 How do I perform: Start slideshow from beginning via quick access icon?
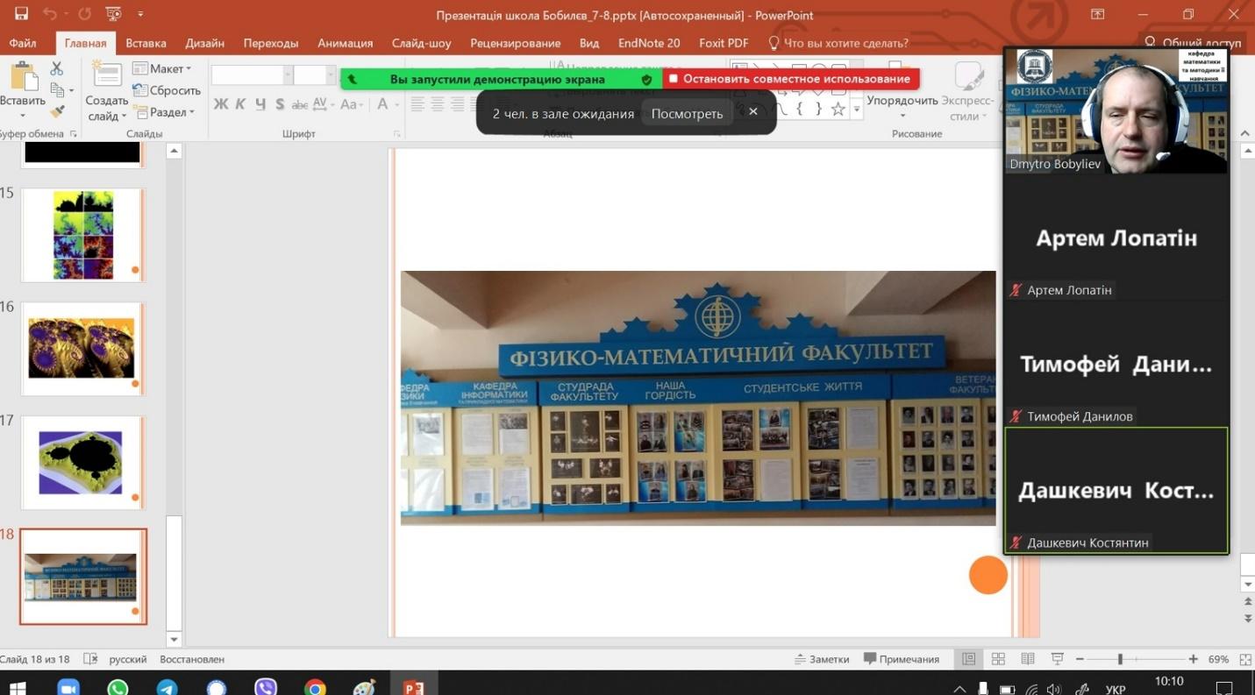(x=114, y=14)
